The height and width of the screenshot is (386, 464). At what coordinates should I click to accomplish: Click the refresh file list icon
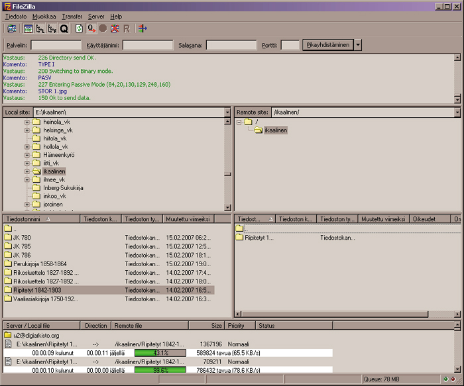pos(79,28)
